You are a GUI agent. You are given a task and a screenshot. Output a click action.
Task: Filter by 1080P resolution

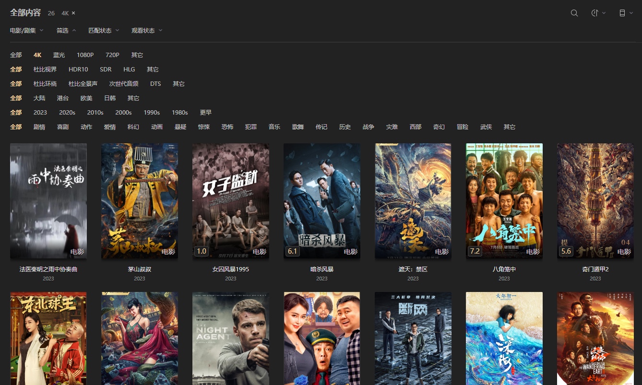(85, 55)
